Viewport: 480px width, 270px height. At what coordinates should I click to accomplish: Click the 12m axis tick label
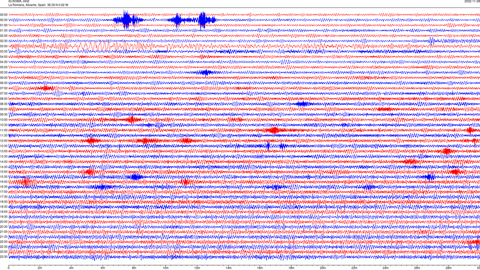(x=197, y=268)
